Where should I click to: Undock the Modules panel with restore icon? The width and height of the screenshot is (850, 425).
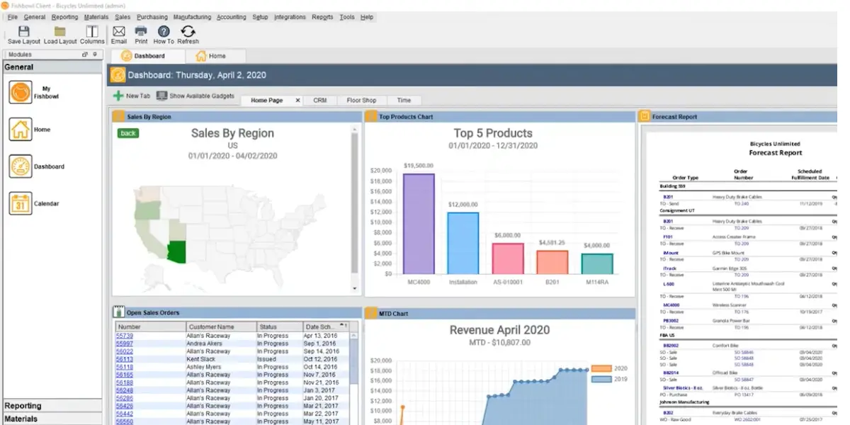(x=85, y=55)
